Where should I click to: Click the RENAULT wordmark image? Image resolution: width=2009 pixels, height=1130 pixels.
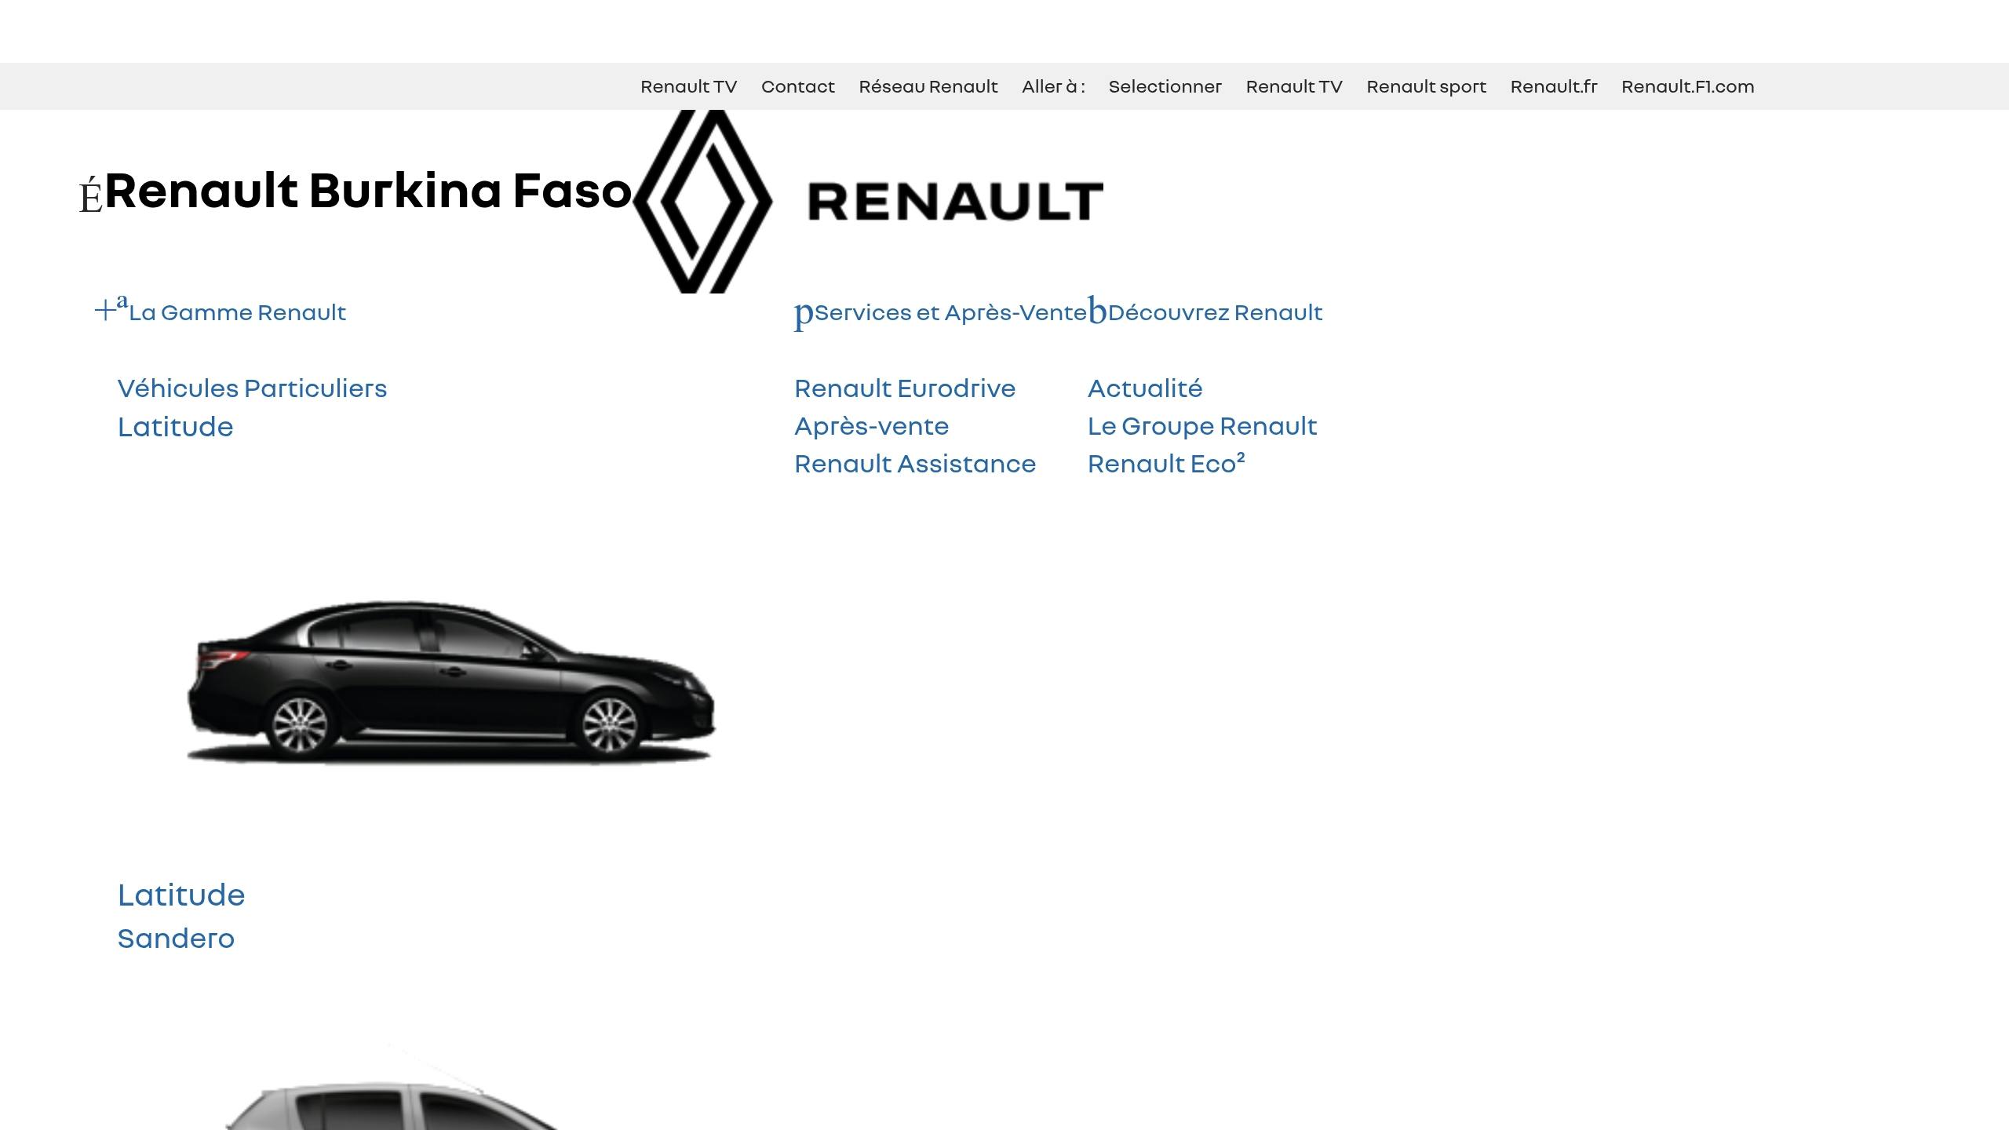(x=956, y=202)
